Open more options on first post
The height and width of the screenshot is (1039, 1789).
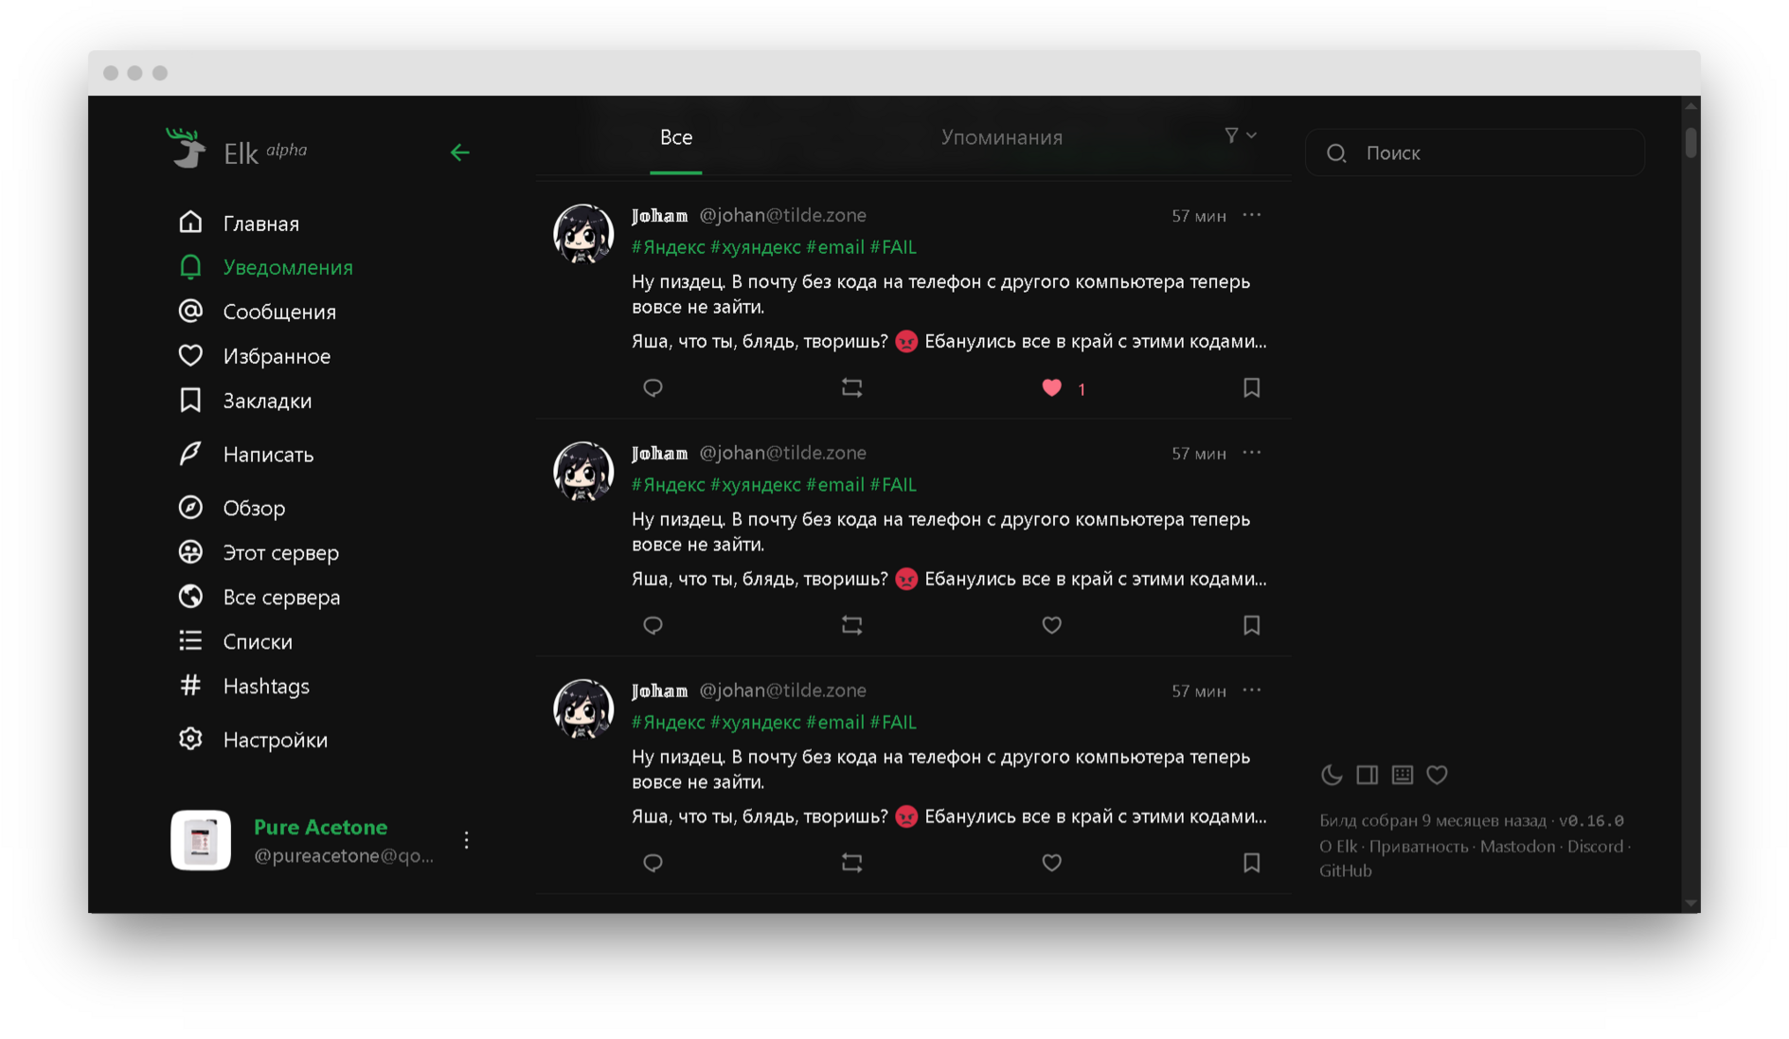(x=1251, y=216)
